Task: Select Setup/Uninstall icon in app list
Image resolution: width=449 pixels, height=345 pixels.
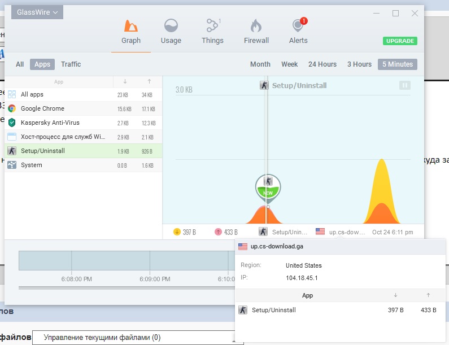Action: pyautogui.click(x=12, y=151)
